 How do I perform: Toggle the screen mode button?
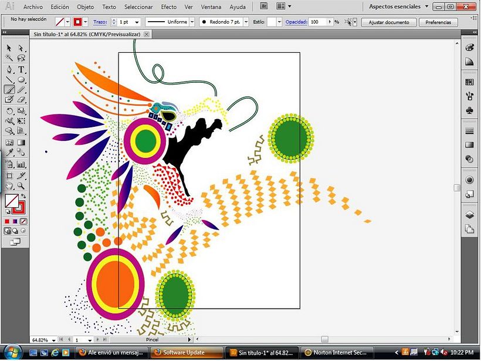[x=15, y=241]
